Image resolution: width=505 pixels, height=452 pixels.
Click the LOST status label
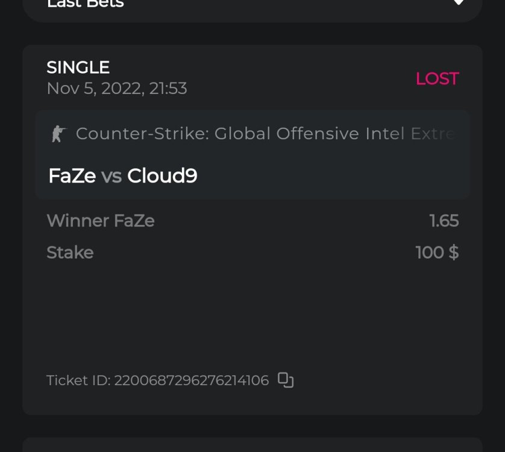tap(437, 78)
